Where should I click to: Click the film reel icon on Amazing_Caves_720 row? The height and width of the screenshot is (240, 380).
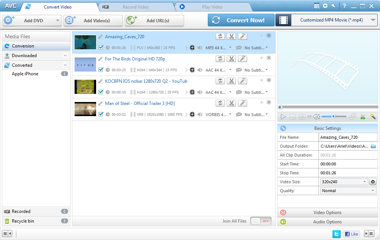pyautogui.click(x=192, y=48)
